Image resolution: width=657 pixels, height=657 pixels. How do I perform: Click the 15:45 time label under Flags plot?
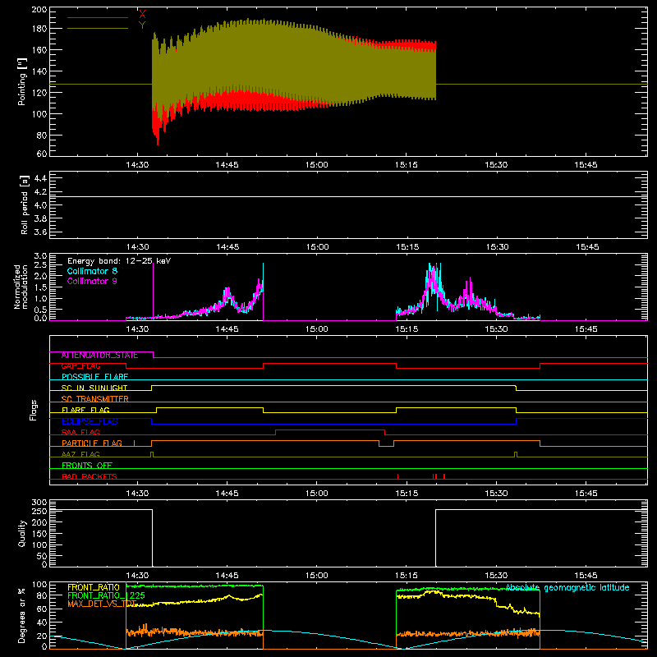click(x=586, y=494)
